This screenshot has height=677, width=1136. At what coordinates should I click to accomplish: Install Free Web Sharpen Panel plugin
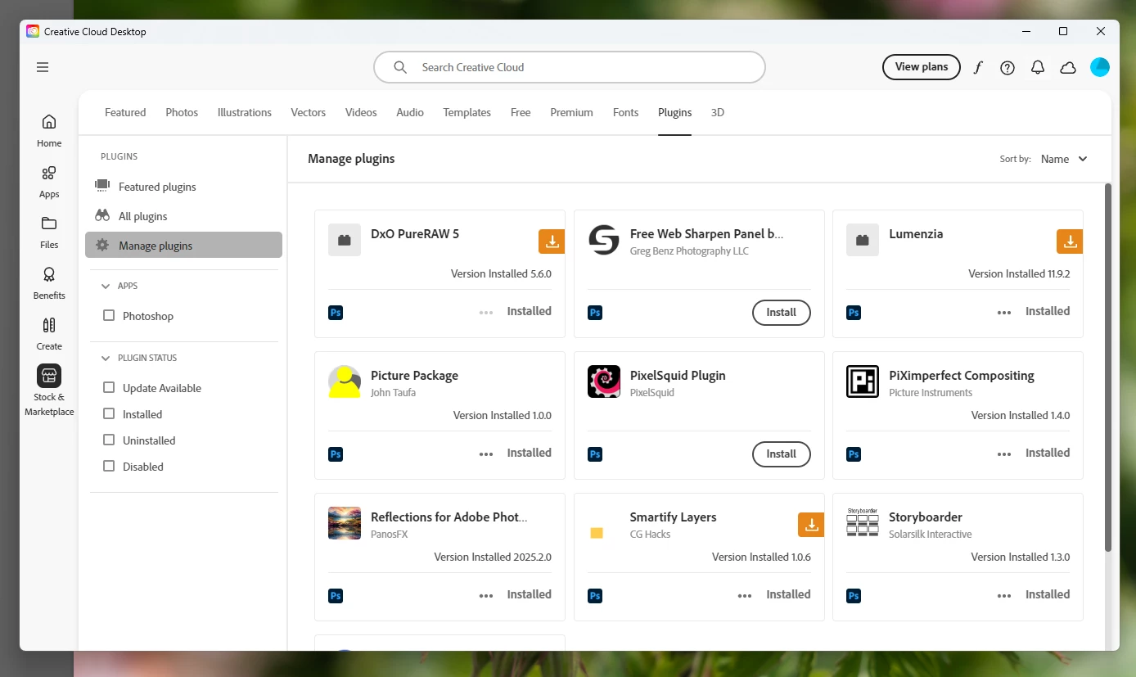782,312
